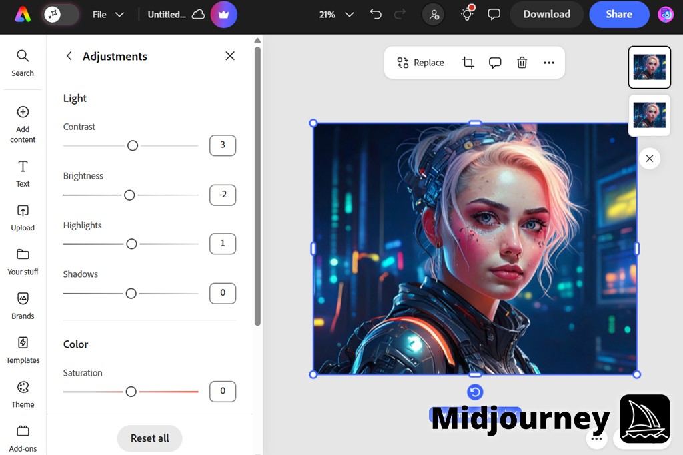The width and height of the screenshot is (683, 455).
Task: Click the Contrast slider handle
Action: 133,146
